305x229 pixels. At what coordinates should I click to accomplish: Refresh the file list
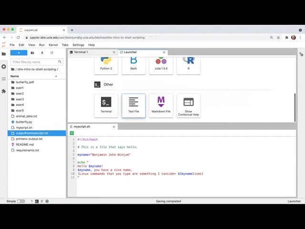tap(52, 53)
